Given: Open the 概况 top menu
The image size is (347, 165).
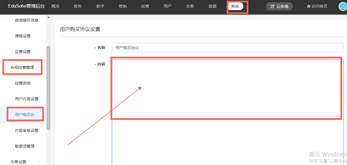Looking at the screenshot, I should pyautogui.click(x=55, y=6).
